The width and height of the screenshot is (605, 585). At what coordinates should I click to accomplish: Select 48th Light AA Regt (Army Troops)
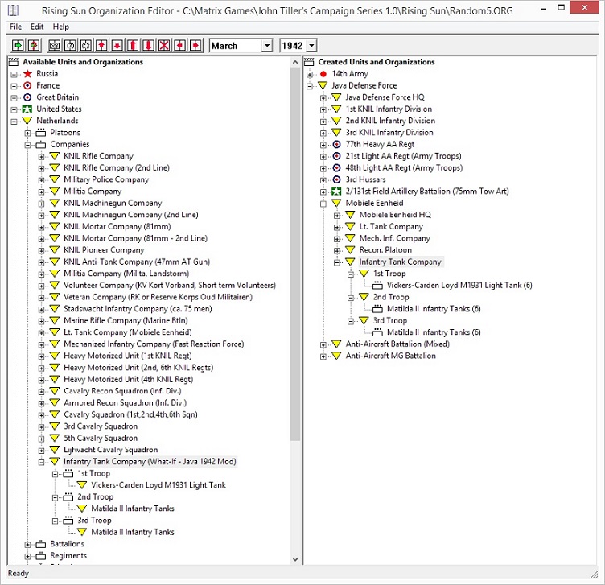[404, 168]
